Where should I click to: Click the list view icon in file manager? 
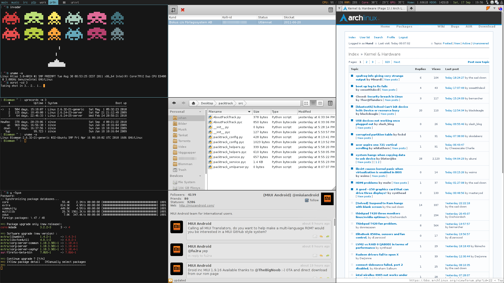coord(313,103)
